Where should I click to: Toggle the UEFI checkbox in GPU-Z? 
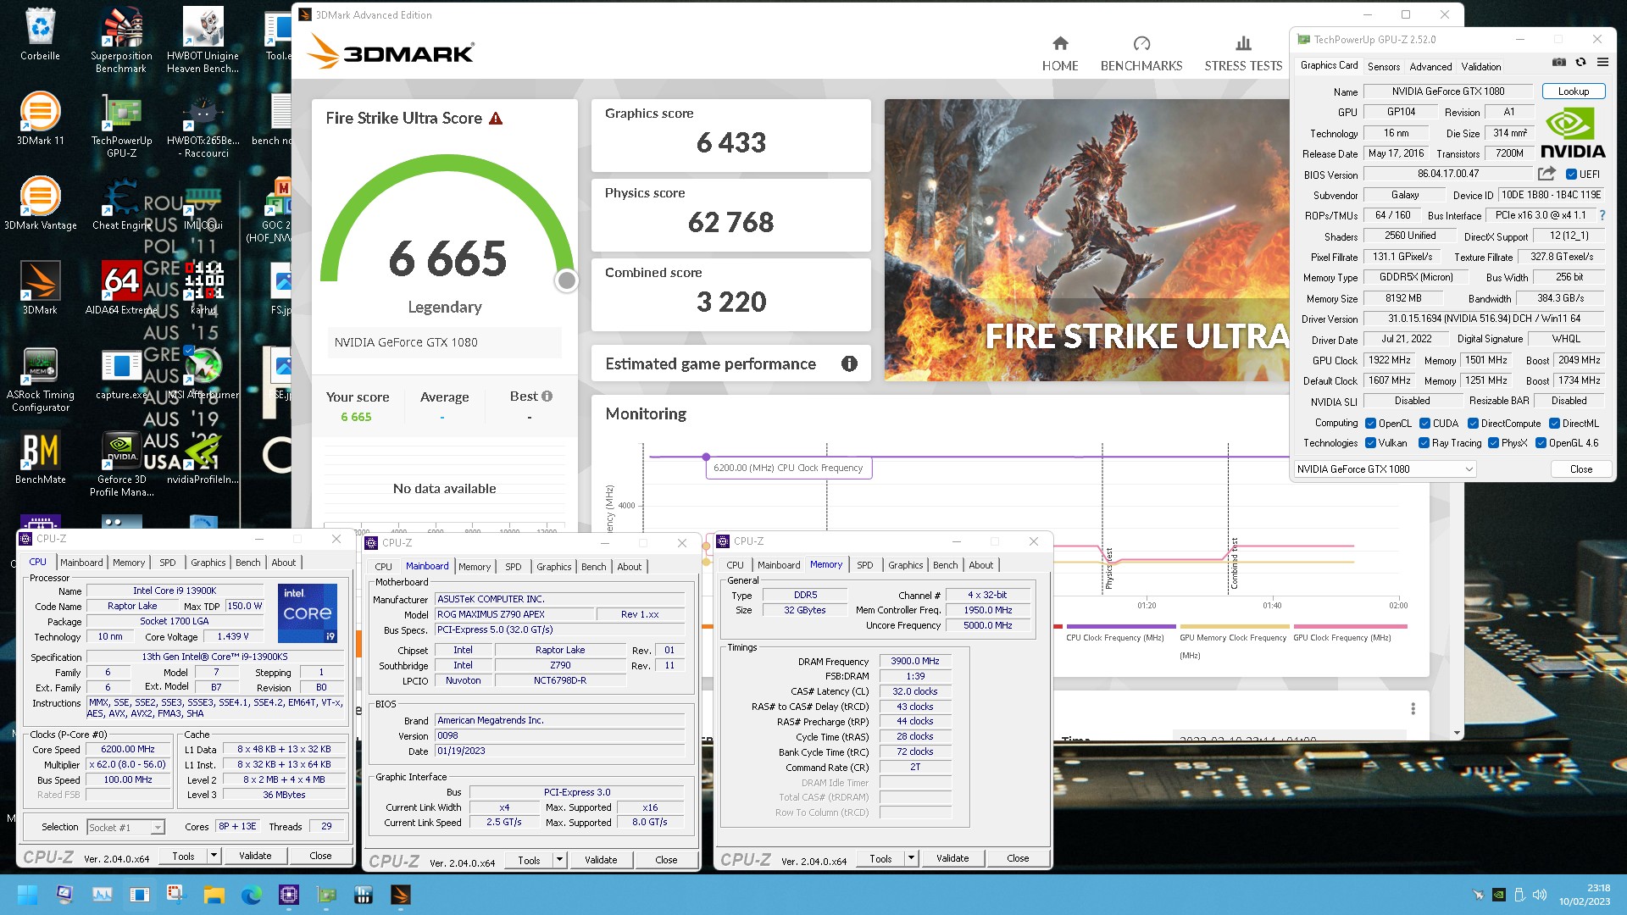pyautogui.click(x=1571, y=175)
